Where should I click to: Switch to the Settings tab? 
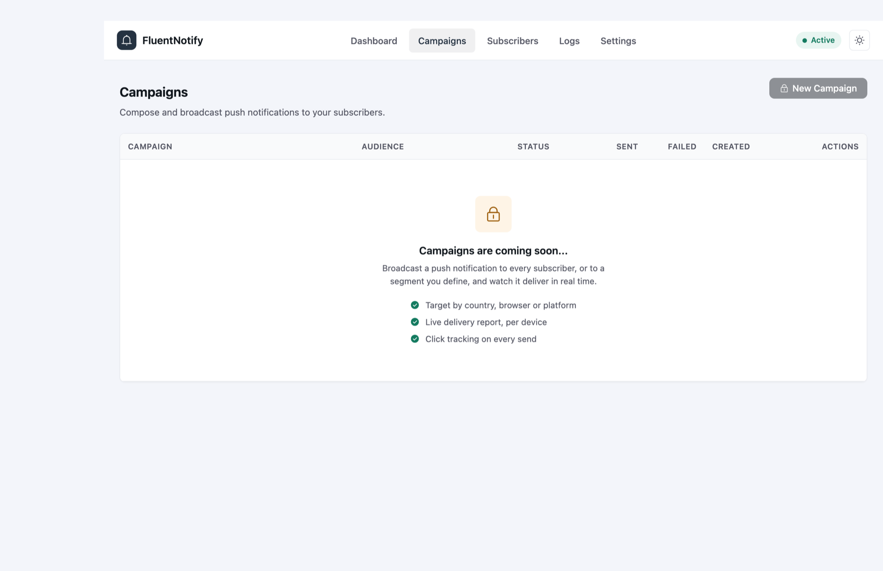[x=618, y=41]
